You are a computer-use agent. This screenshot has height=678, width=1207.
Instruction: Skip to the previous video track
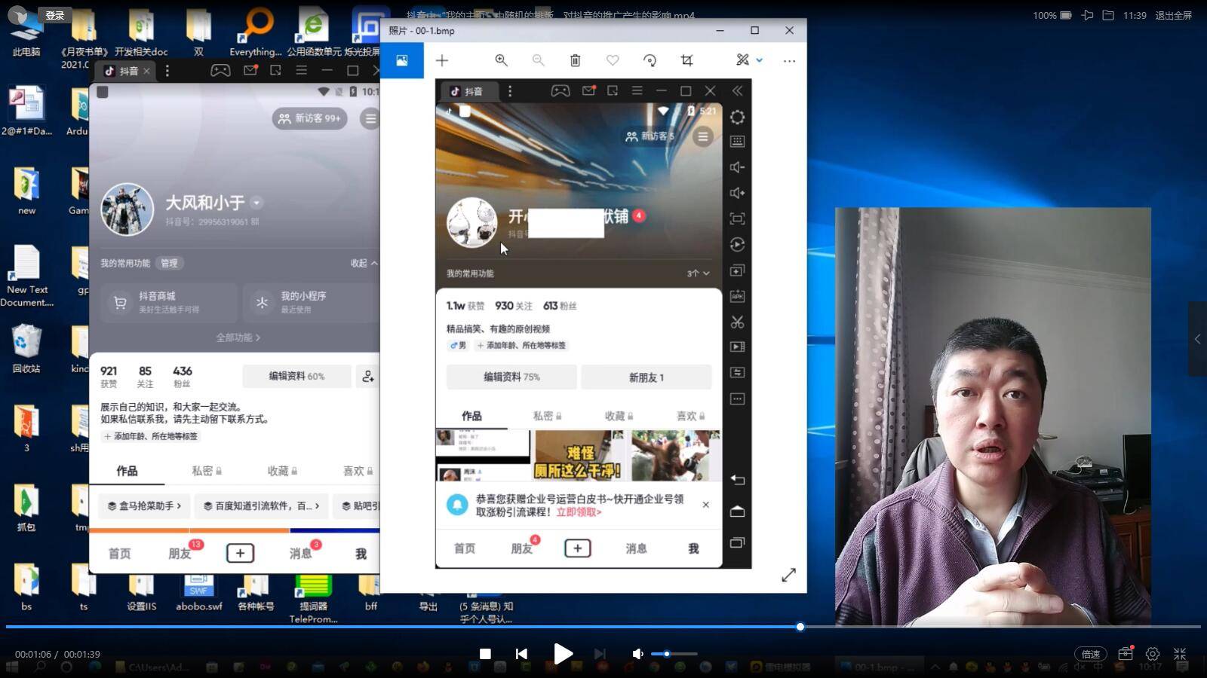click(521, 654)
